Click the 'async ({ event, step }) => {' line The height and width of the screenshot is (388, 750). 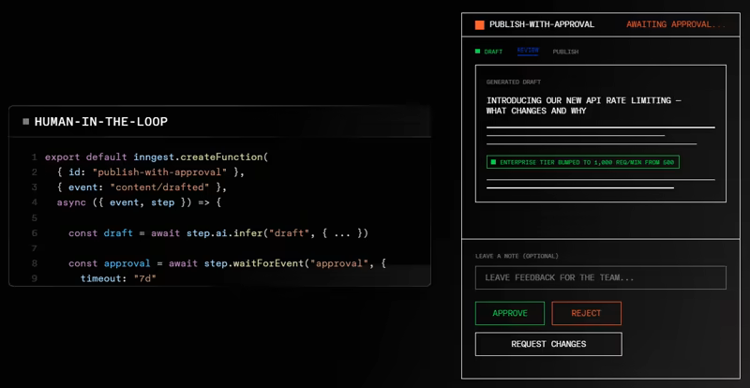pos(139,202)
